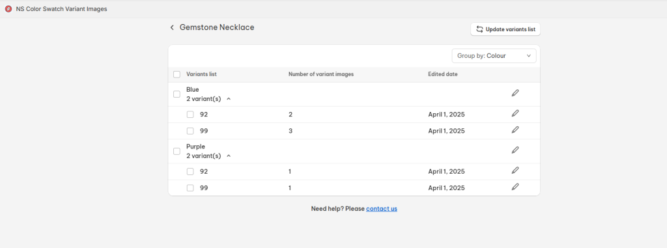Open the Group by: Colour dropdown
Screen dimensions: 667x248
click(494, 56)
